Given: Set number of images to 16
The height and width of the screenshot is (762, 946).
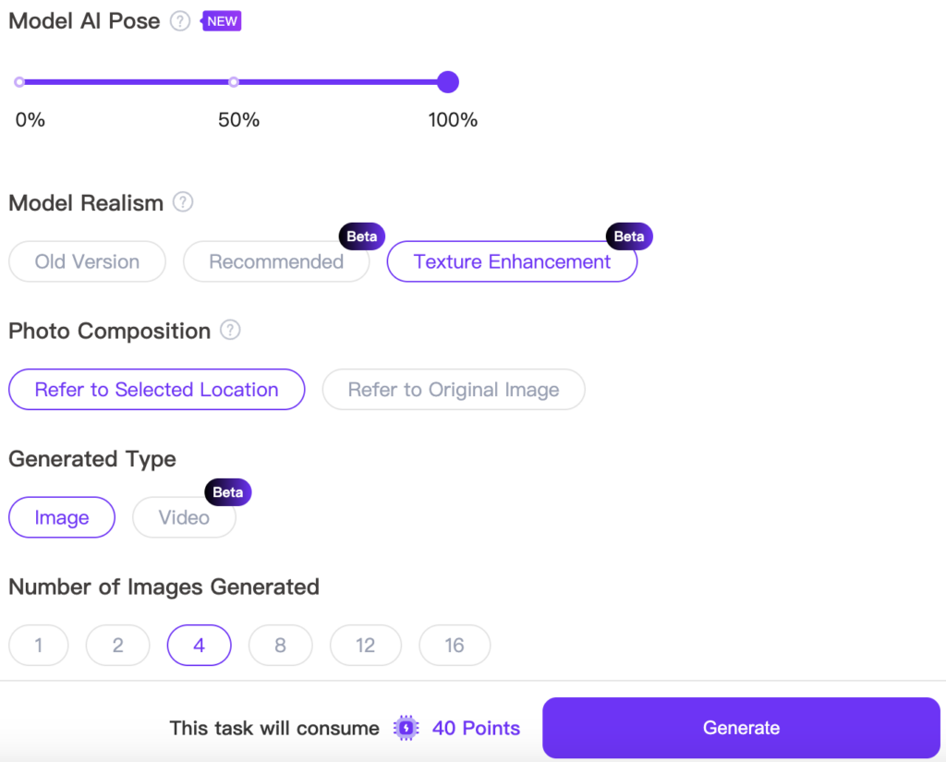Looking at the screenshot, I should point(455,645).
